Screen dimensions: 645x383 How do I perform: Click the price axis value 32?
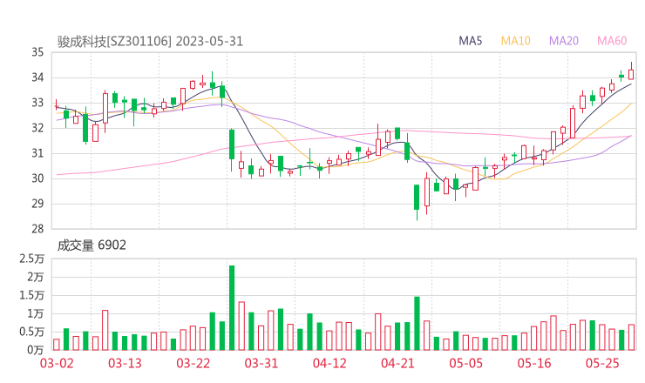click(x=37, y=128)
